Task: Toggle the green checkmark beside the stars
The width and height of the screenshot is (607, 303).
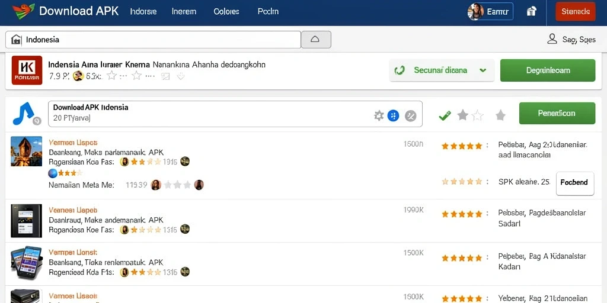Action: tap(445, 115)
